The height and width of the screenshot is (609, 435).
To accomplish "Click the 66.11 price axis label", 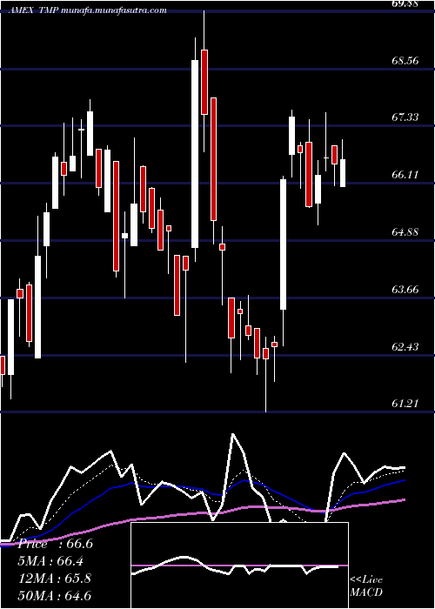I will click(x=405, y=174).
